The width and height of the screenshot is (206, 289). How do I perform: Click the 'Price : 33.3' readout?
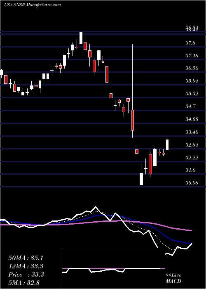point(26,275)
